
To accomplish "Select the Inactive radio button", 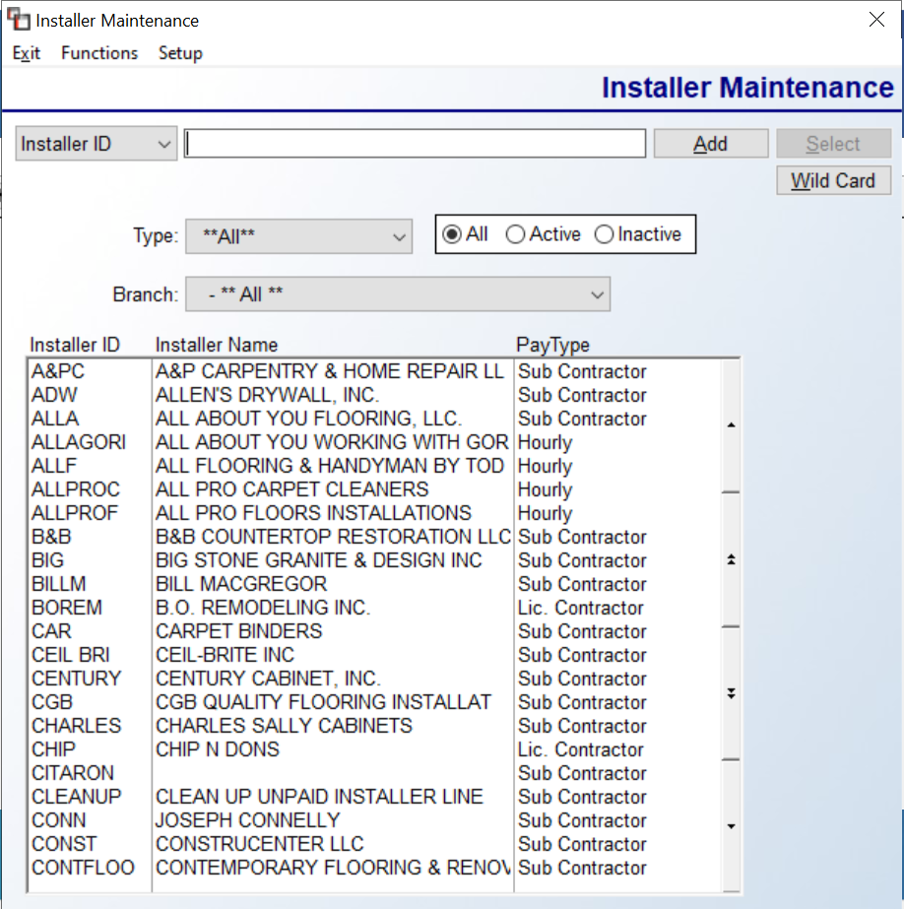I will click(638, 234).
